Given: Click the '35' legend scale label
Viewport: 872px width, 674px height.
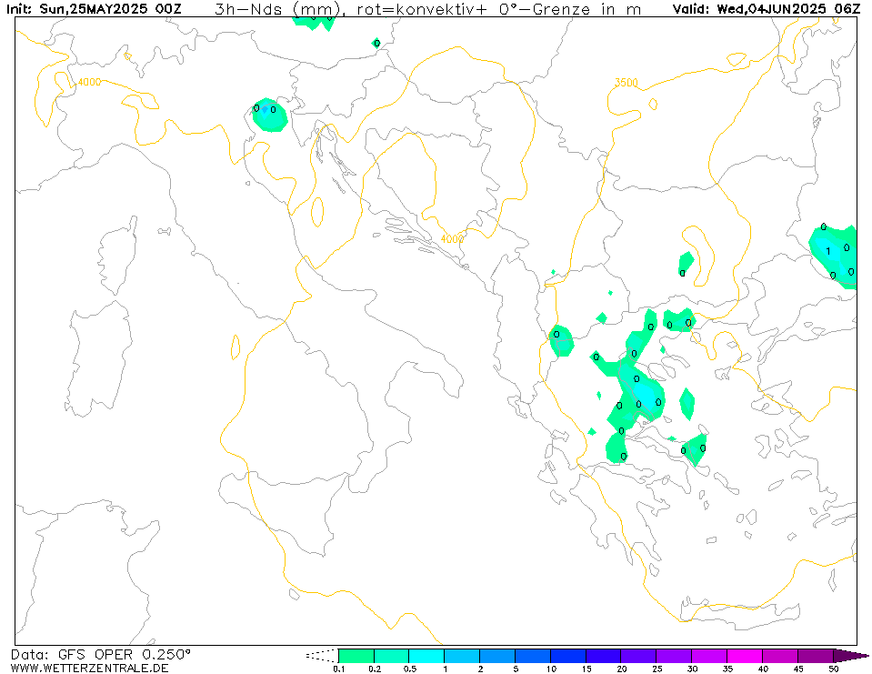Looking at the screenshot, I should (x=727, y=669).
